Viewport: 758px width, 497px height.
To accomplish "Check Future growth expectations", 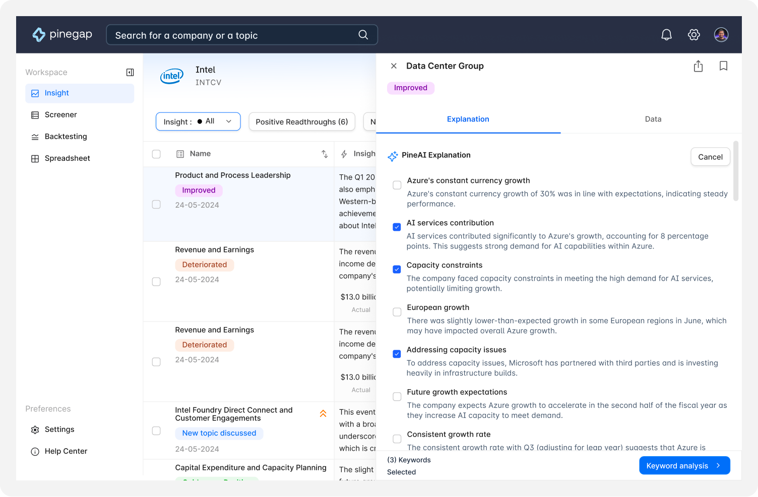I will point(397,397).
